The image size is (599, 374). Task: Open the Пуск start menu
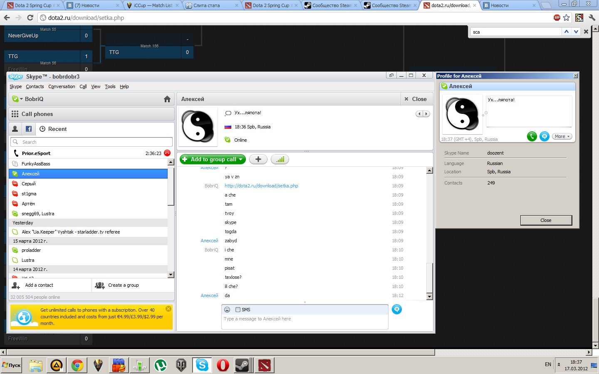point(12,365)
